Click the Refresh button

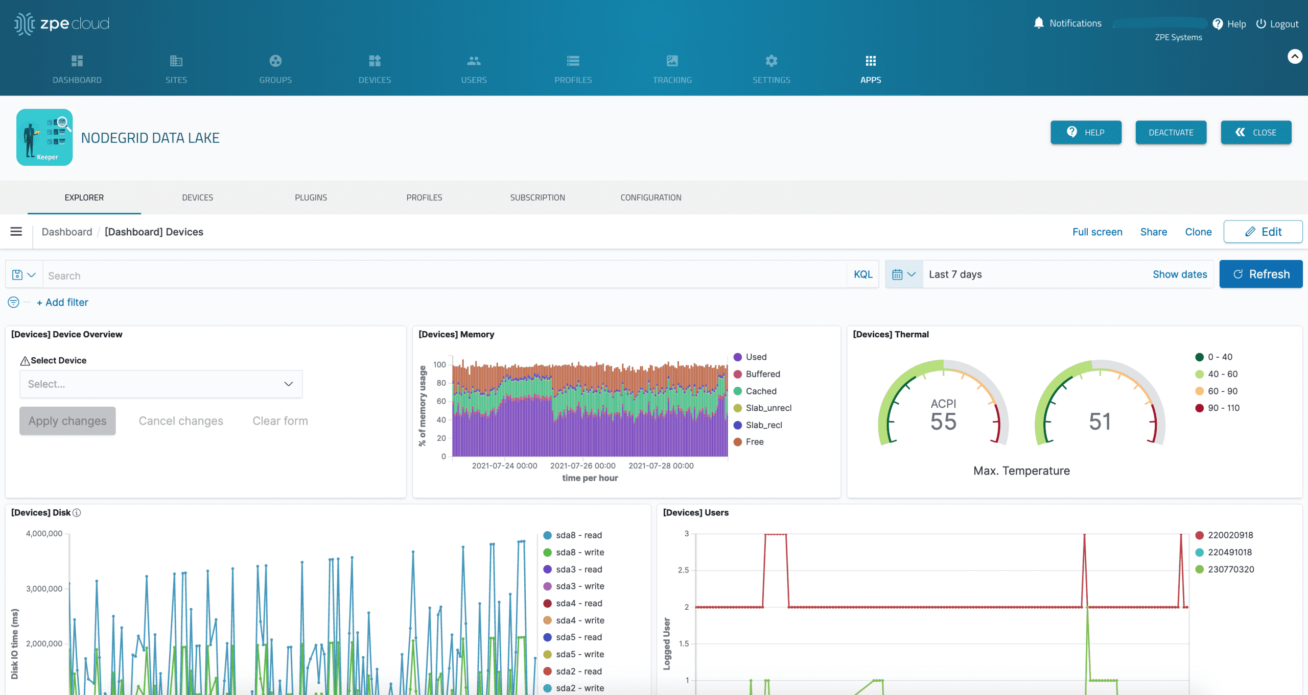(x=1260, y=274)
